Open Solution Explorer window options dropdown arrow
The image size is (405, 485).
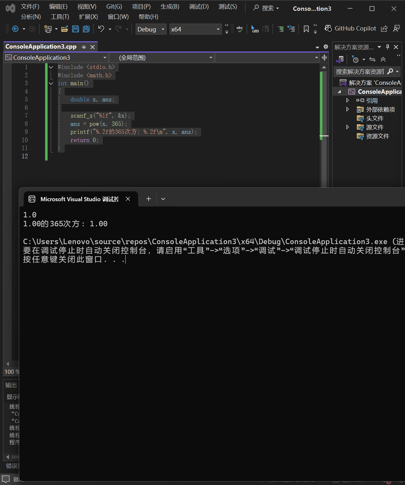(x=379, y=47)
